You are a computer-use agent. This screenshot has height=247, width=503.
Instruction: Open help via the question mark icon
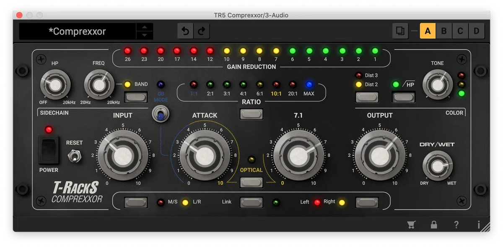(456, 224)
